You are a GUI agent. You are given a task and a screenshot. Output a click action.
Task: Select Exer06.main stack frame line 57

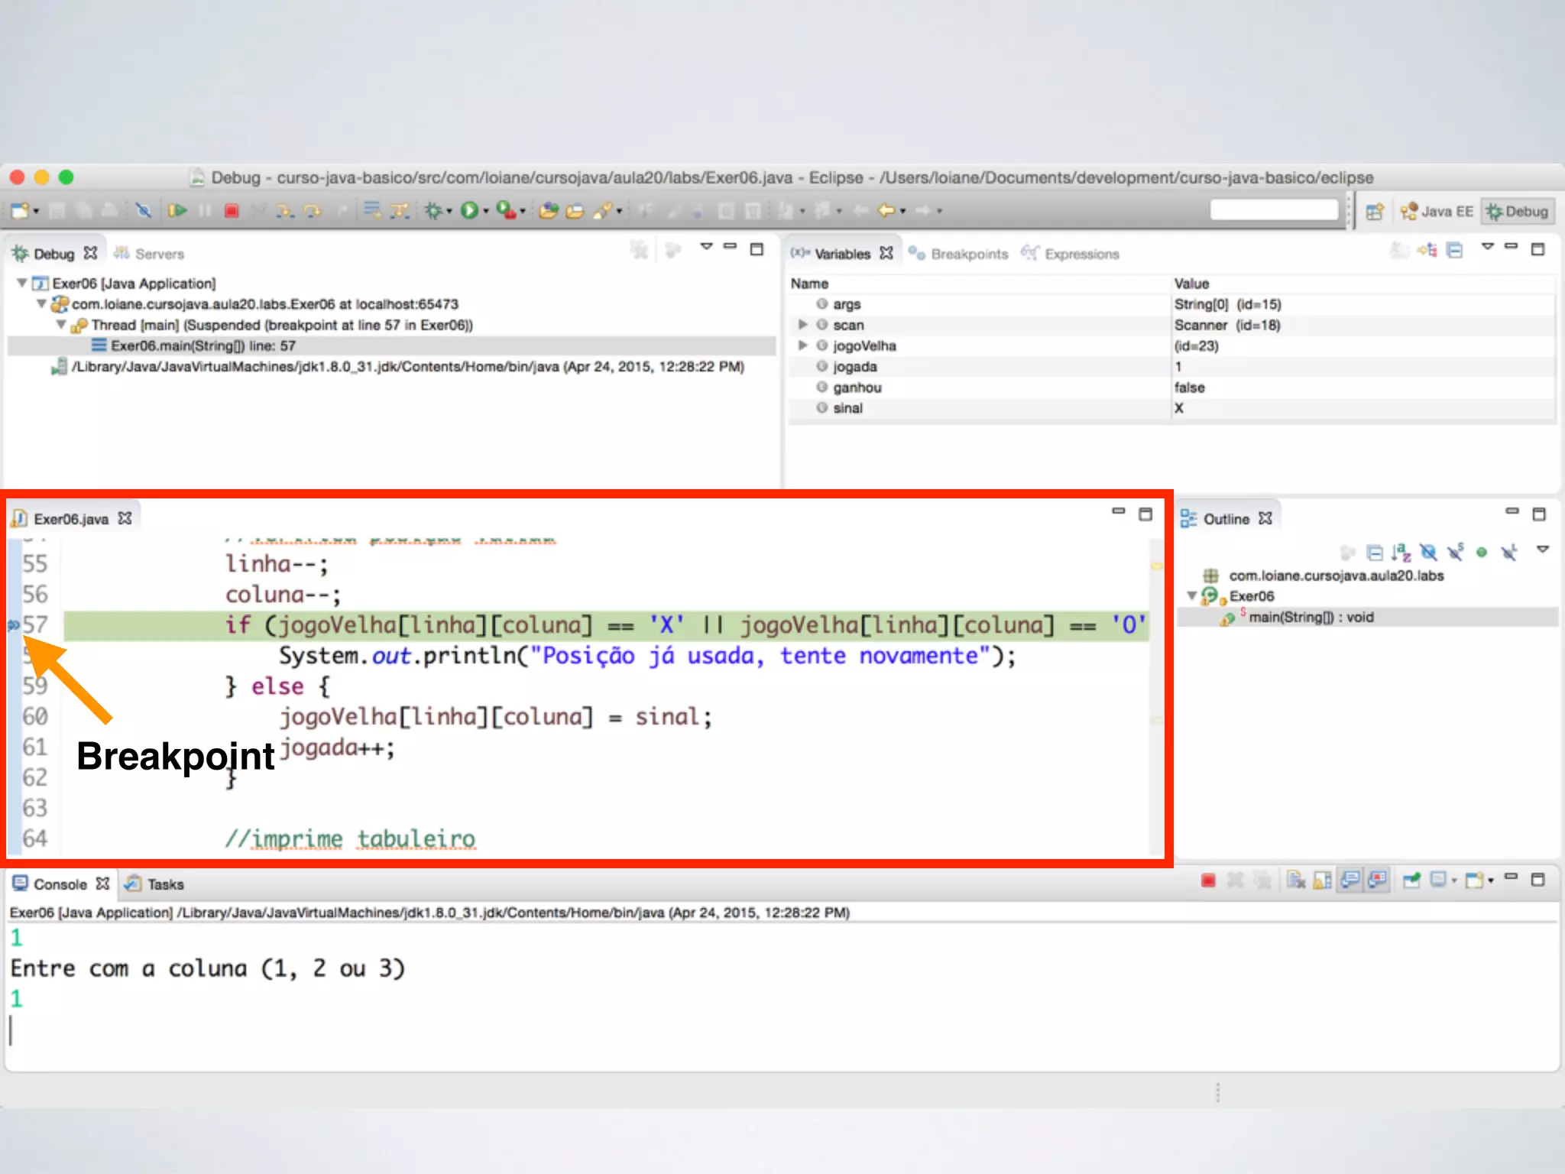[x=203, y=345]
